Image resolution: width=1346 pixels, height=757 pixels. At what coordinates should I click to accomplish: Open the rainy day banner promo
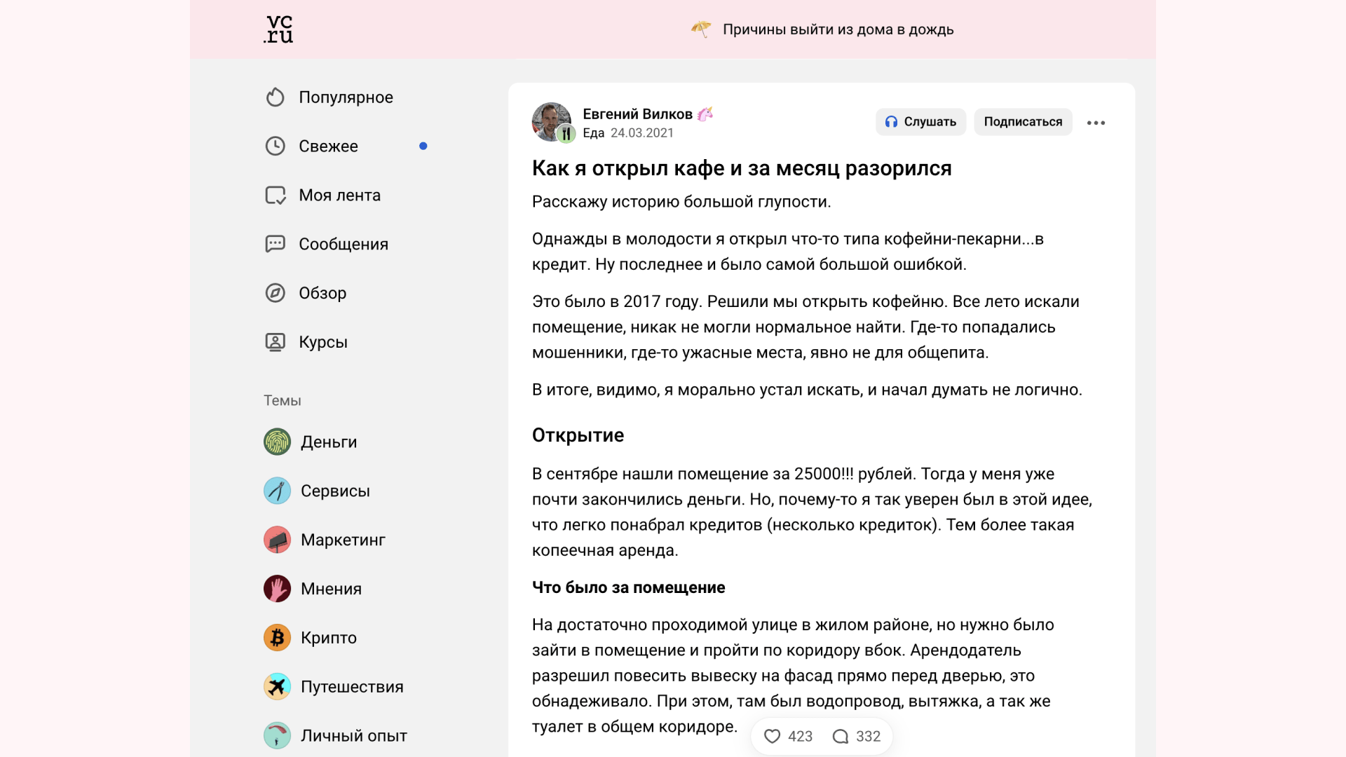tap(838, 29)
